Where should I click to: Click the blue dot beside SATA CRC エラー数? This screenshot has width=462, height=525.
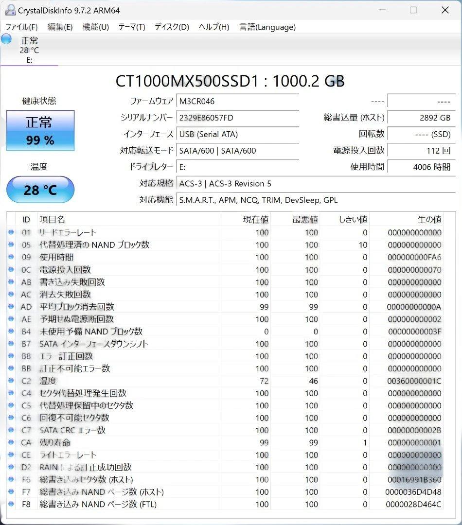(x=11, y=430)
